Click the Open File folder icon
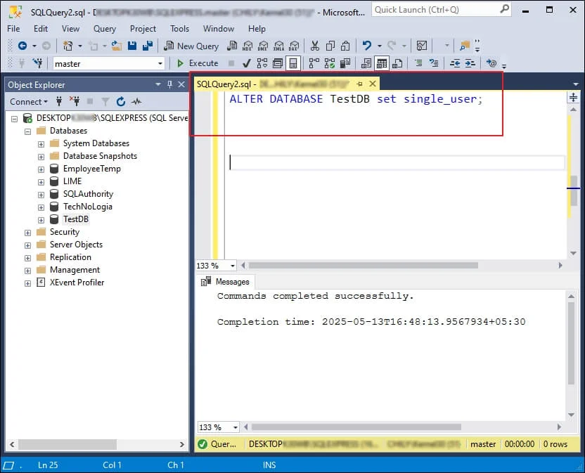The width and height of the screenshot is (585, 473). 117,46
